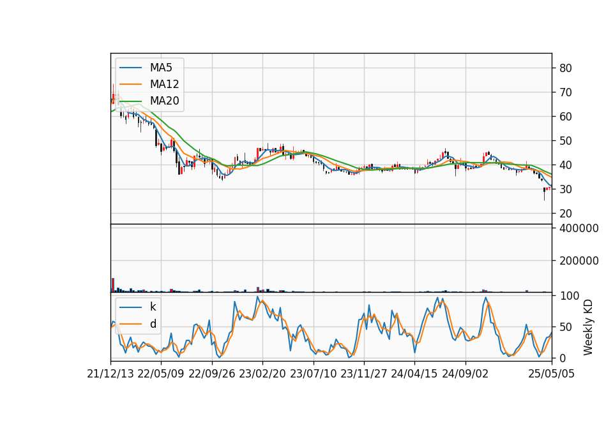Click the MA20 legend label

pyautogui.click(x=164, y=101)
